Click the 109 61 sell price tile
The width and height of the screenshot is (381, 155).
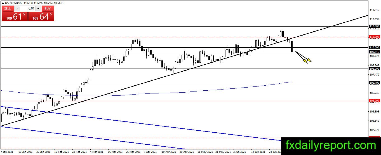(15, 16)
